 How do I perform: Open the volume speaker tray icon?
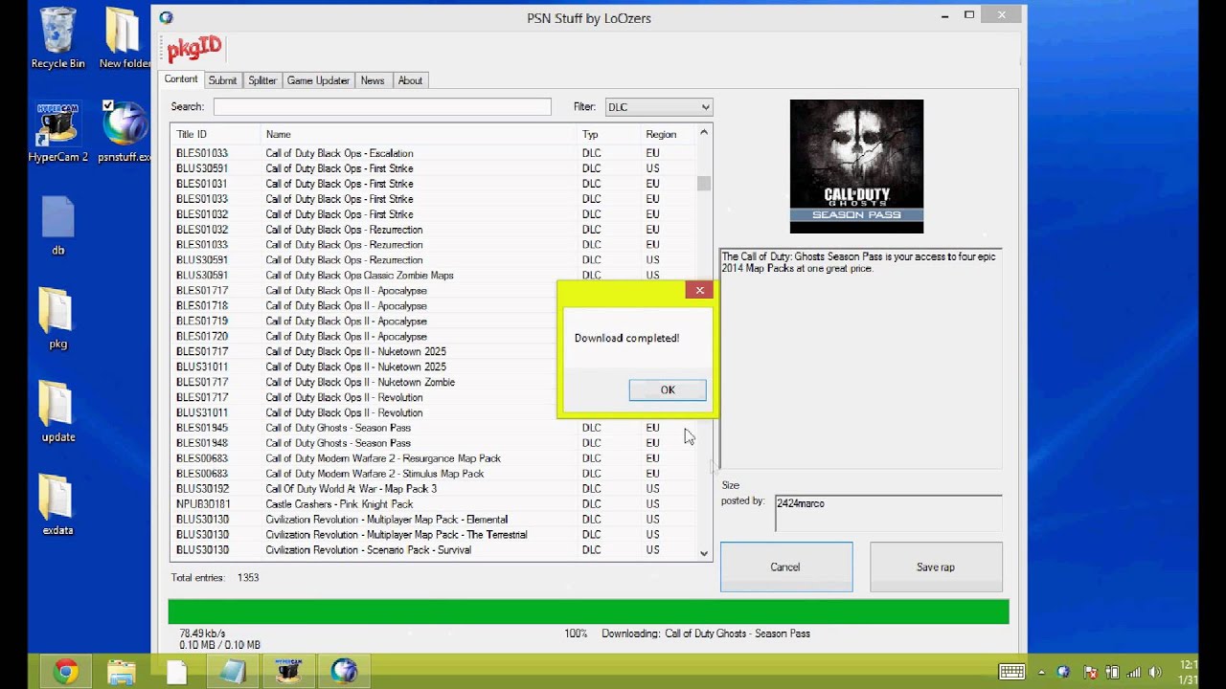tap(1156, 672)
